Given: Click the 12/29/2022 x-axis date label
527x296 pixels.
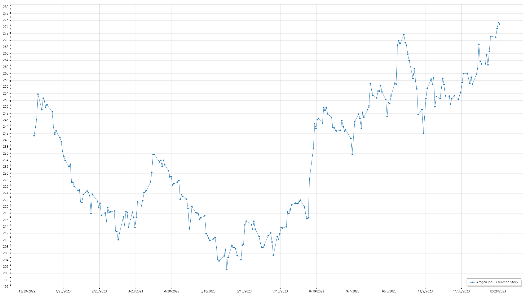Looking at the screenshot, I should click(27, 291).
